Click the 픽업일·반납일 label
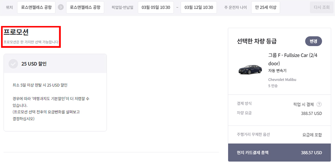 point(122,7)
